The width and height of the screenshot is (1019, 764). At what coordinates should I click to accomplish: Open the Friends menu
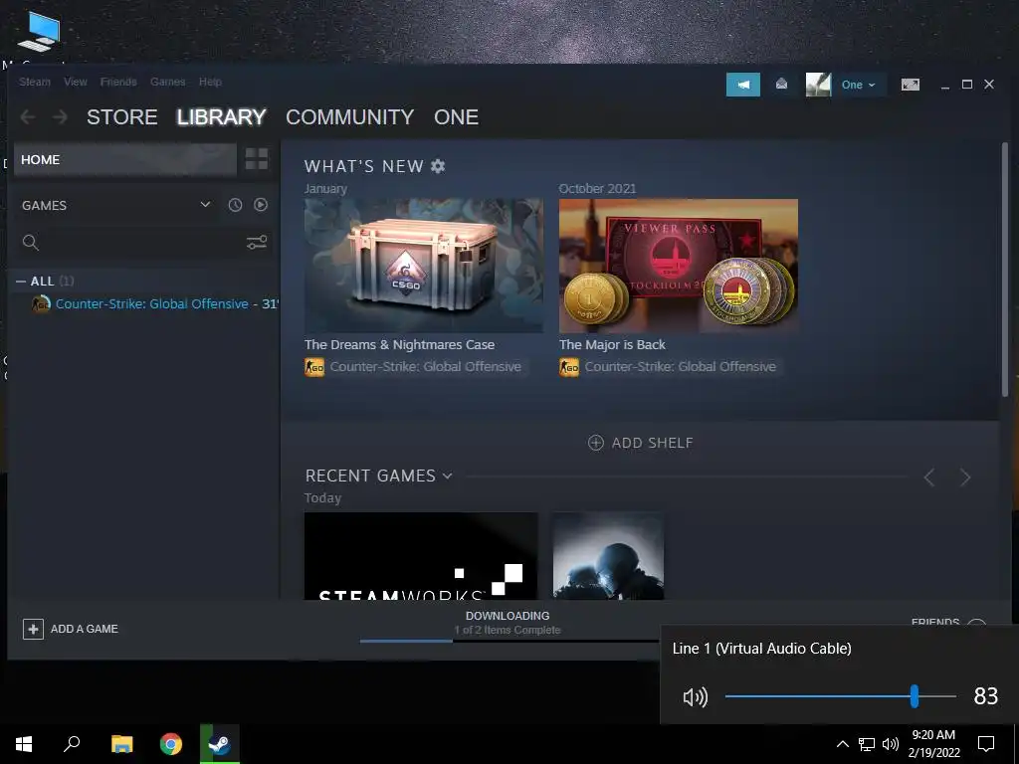pyautogui.click(x=118, y=82)
